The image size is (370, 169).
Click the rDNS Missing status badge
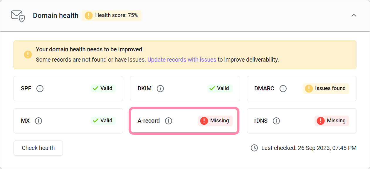pyautogui.click(x=332, y=121)
